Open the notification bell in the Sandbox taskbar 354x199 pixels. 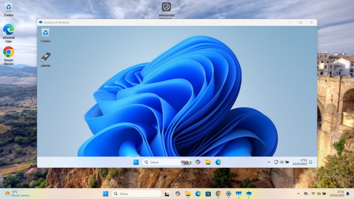click(x=311, y=162)
